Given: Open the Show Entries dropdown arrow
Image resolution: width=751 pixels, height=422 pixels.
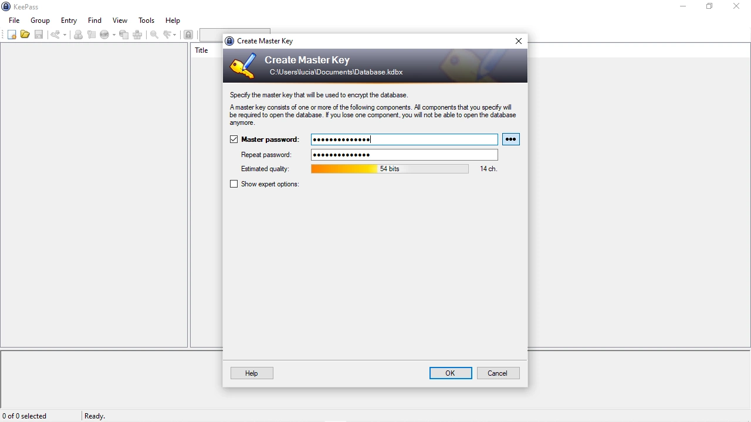Looking at the screenshot, I should coord(175,35).
